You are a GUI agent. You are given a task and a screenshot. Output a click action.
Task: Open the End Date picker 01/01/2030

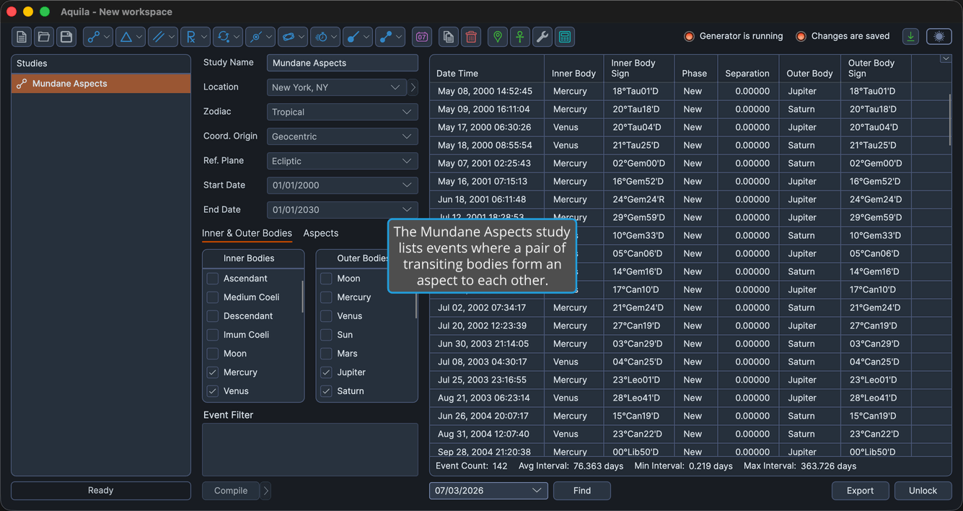click(x=343, y=210)
